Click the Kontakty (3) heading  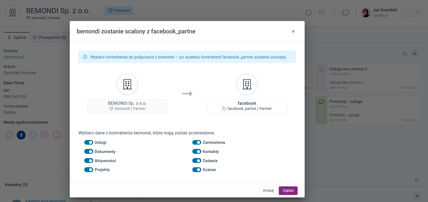[16, 185]
